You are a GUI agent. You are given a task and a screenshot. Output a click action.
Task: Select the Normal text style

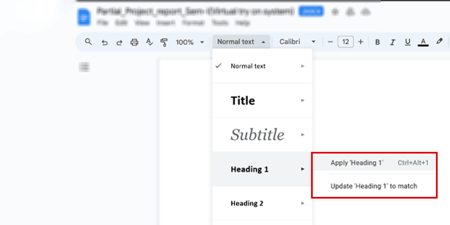pos(262,66)
